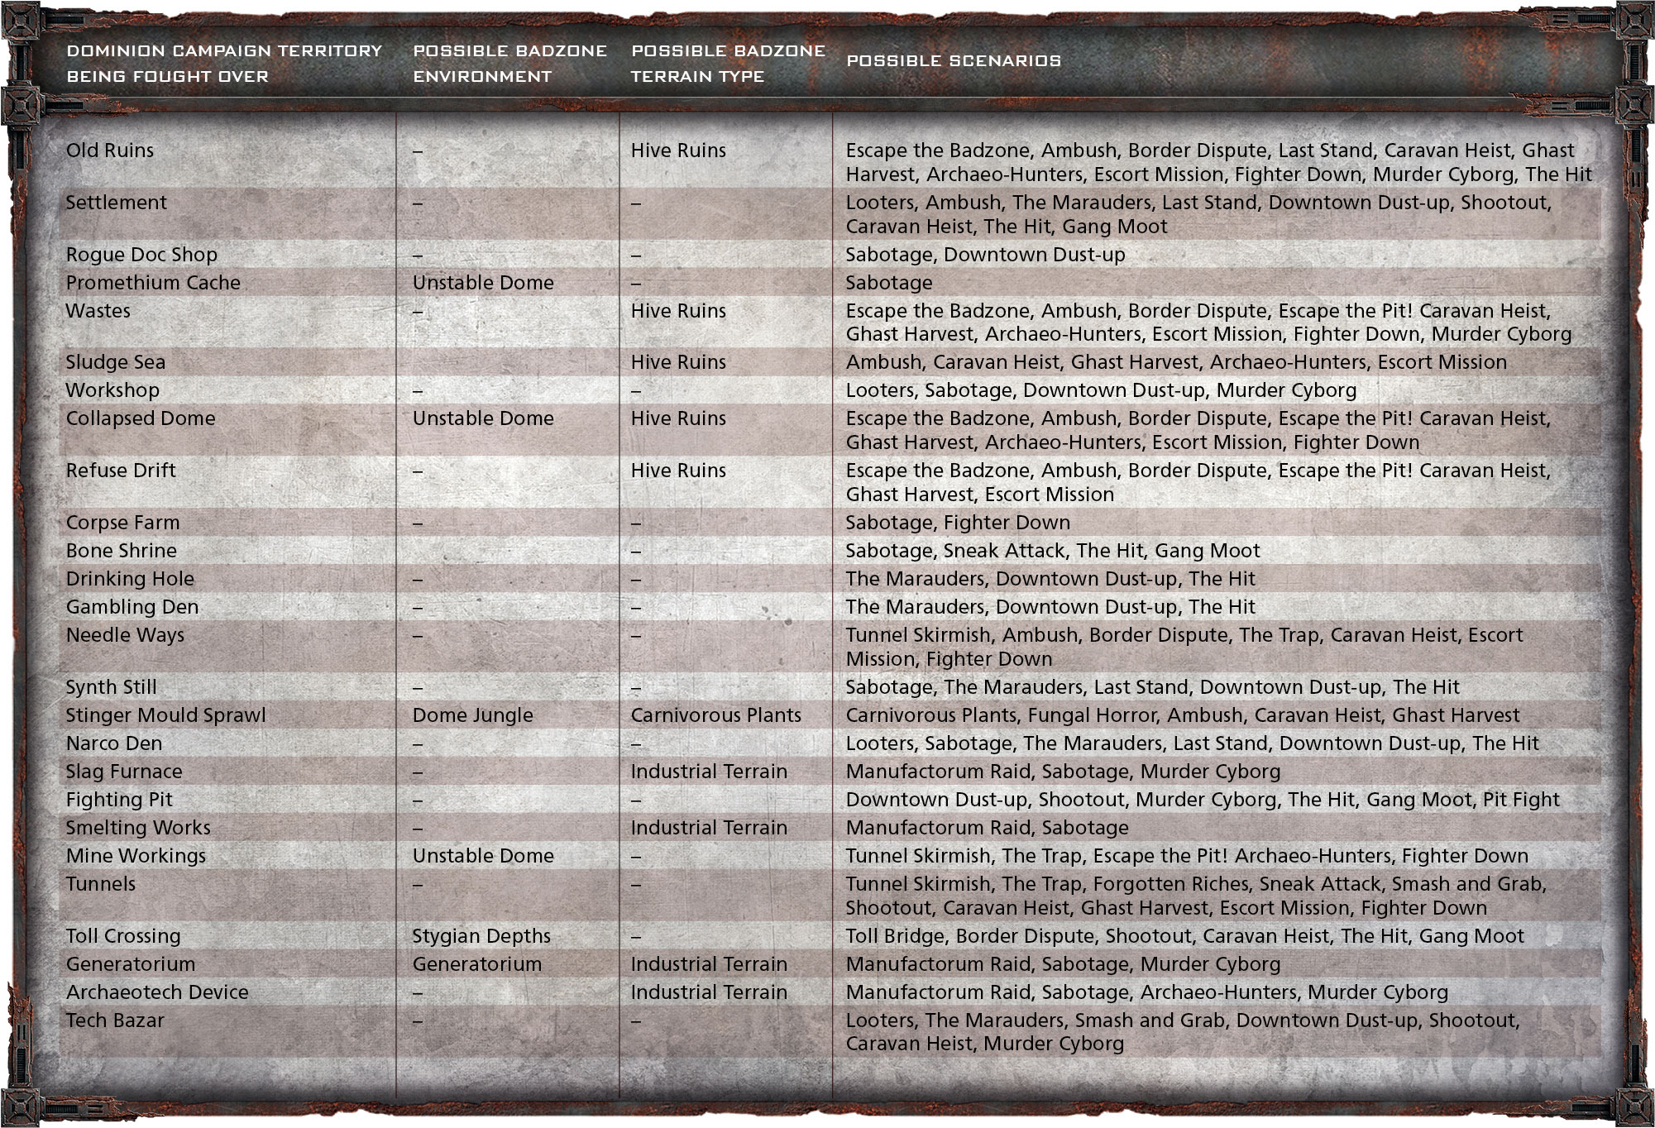The width and height of the screenshot is (1655, 1128).
Task: Select the 'Needle Ways' territory name
Action: coord(125,635)
